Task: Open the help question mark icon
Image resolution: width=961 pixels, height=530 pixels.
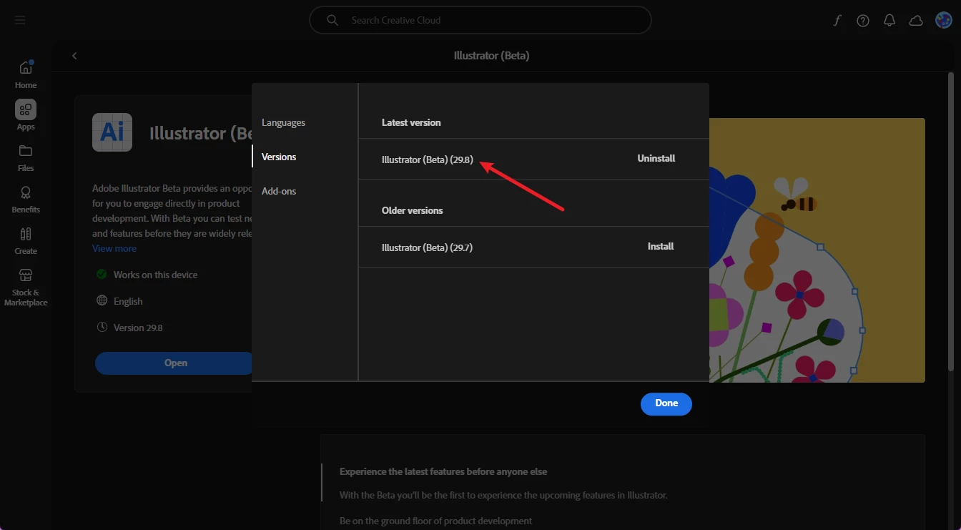Action: click(x=863, y=21)
